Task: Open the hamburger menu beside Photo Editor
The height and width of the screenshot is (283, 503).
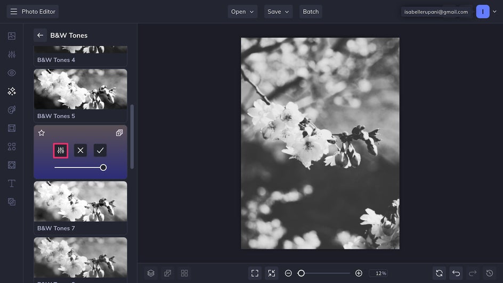Action: tap(14, 12)
